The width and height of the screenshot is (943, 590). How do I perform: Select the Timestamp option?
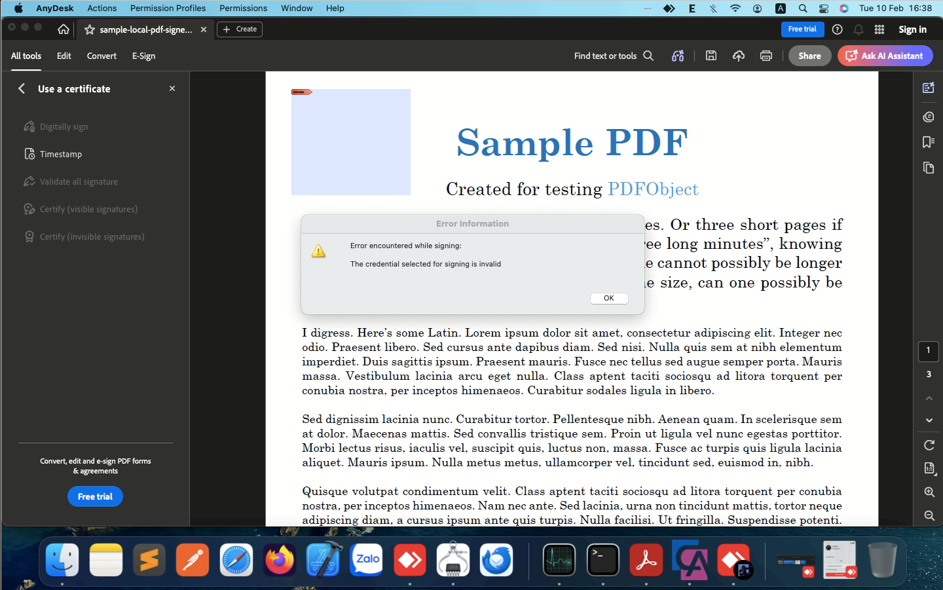point(54,154)
